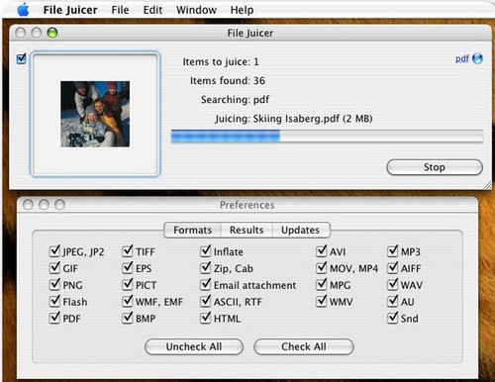This screenshot has height=382, width=495.
Task: Open the Help menu
Action: coord(242,10)
